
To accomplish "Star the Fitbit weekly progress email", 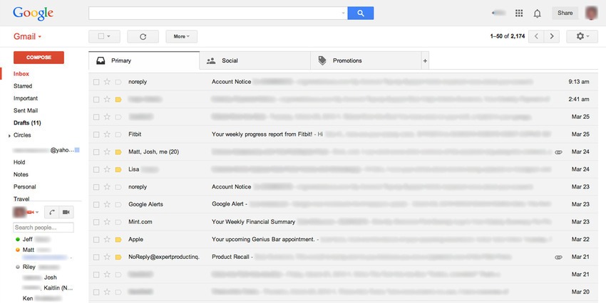I will click(107, 134).
